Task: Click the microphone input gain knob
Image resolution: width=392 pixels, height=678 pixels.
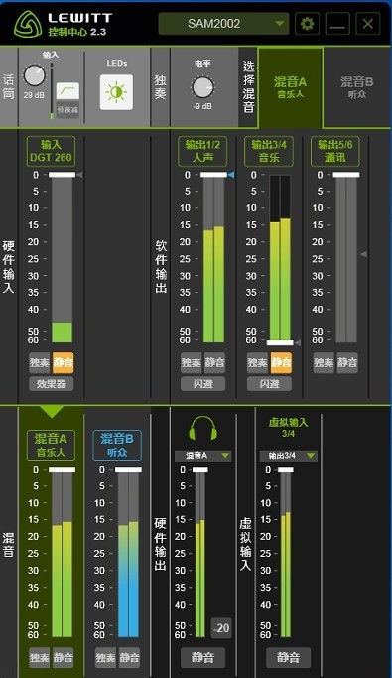Action: click(x=34, y=75)
